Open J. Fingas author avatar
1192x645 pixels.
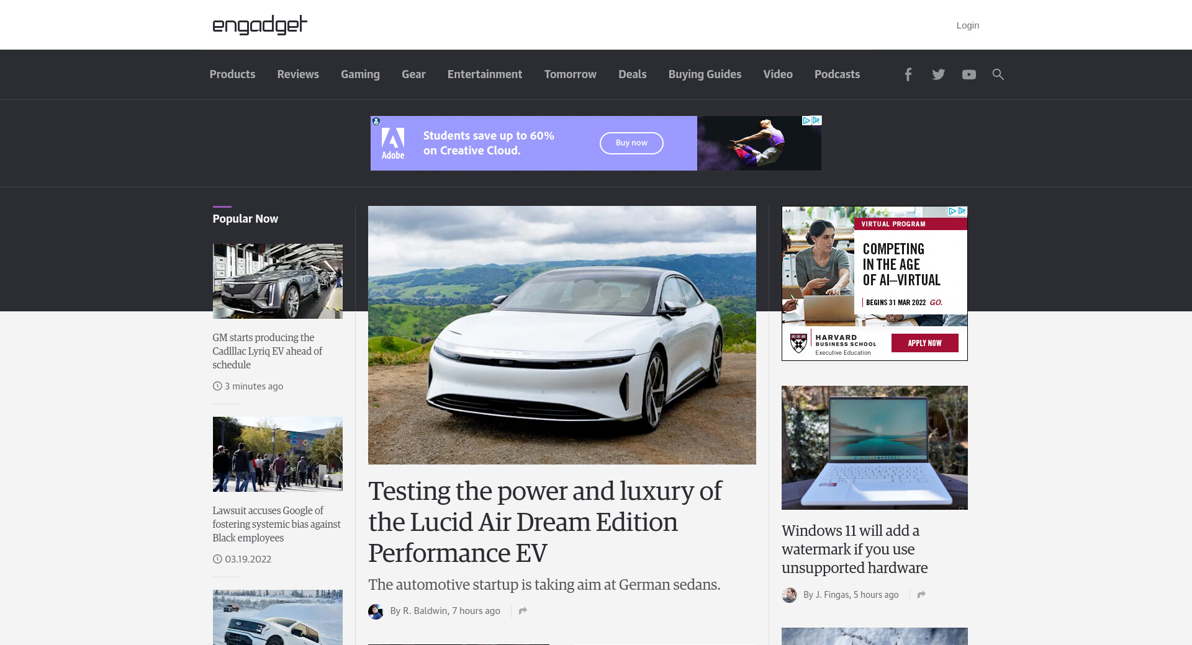[x=789, y=595]
